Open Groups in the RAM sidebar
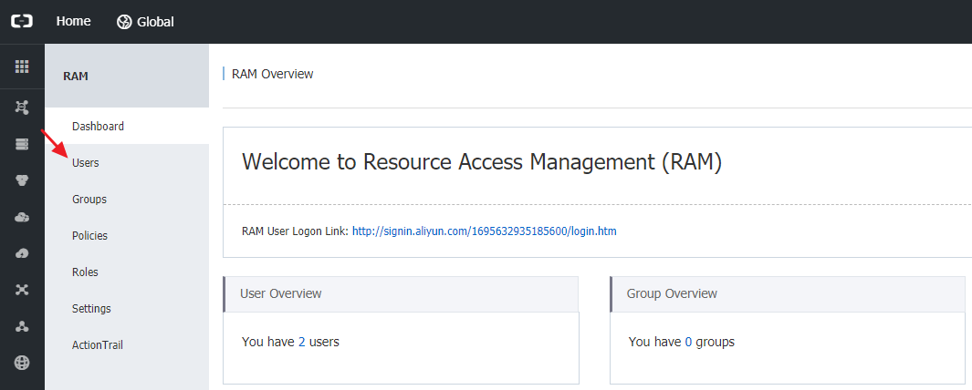 89,199
